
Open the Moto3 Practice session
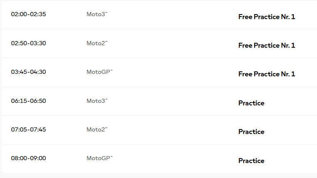click(251, 103)
